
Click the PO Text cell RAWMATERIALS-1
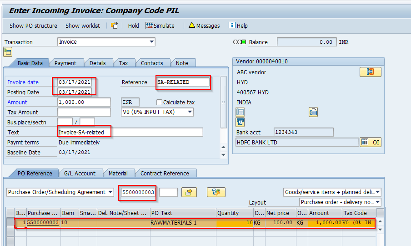(x=183, y=223)
